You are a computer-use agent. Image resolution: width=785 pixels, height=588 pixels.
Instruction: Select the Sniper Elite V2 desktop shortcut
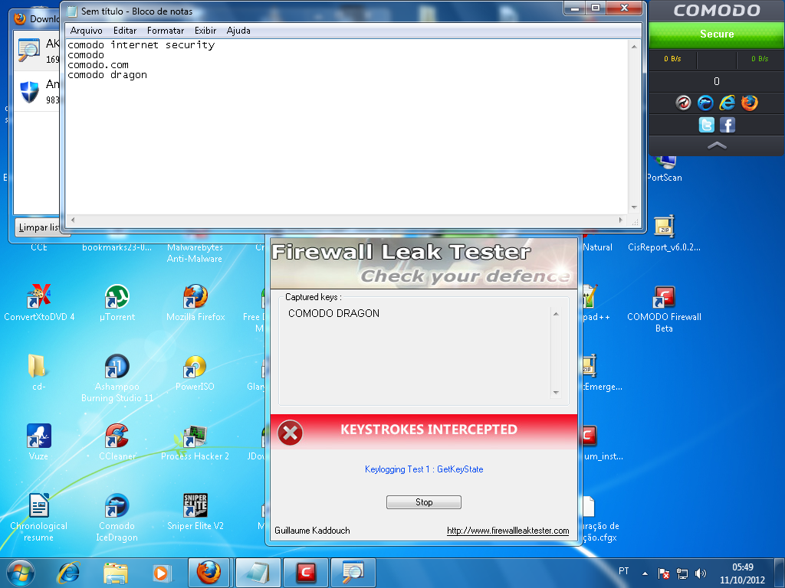tap(195, 511)
